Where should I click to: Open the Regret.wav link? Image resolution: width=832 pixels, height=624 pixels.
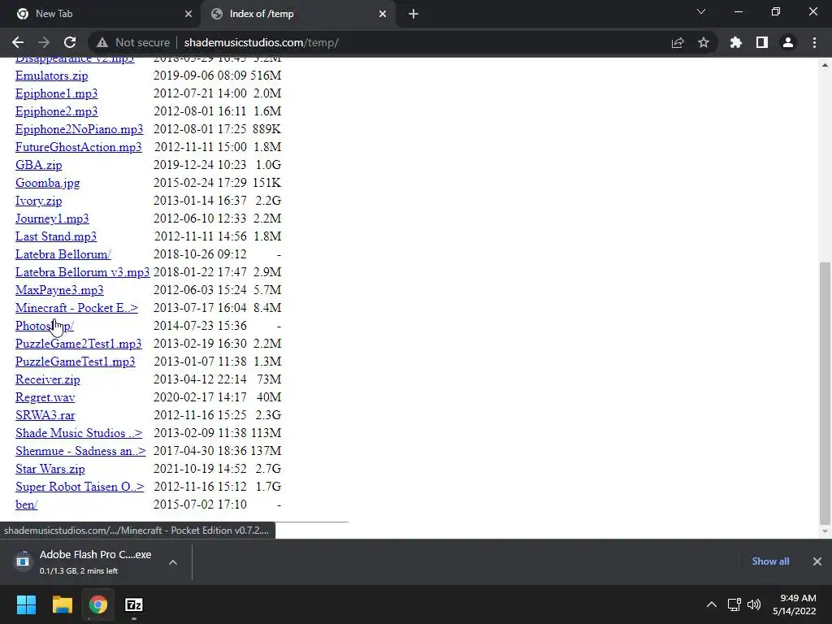click(45, 397)
